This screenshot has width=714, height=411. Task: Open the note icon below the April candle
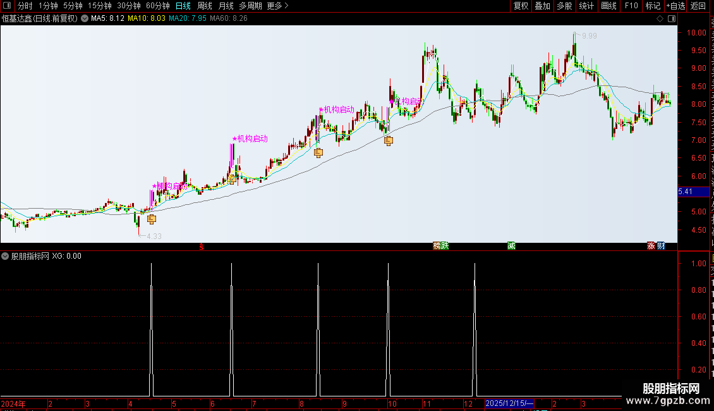pyautogui.click(x=152, y=219)
